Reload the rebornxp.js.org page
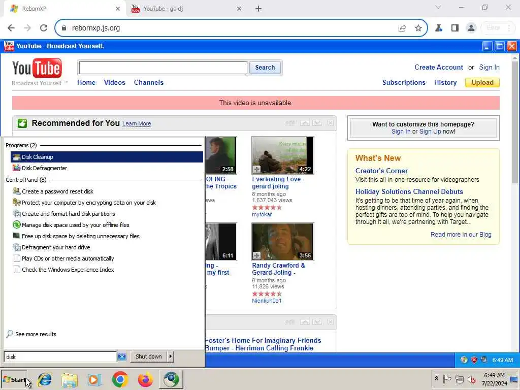Viewport: 520px width, 390px height. coord(44,28)
